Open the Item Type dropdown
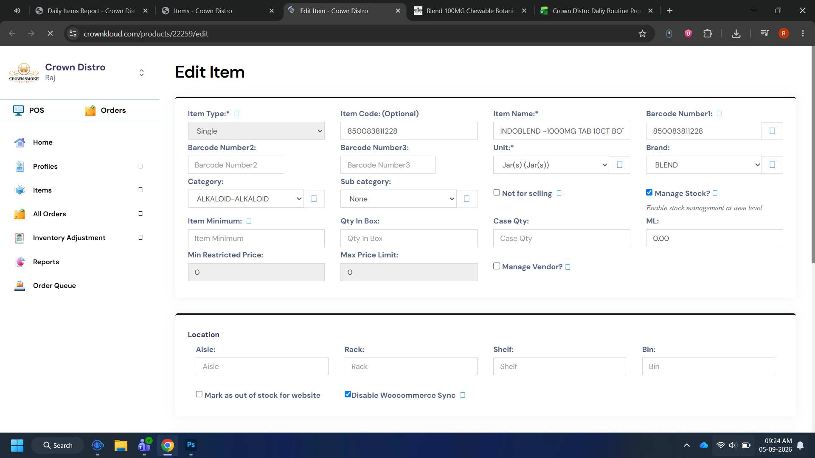815x458 pixels. (256, 131)
